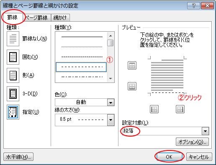Toggle the left border preview button
Screen dimensions: 216x165
pos(154,109)
